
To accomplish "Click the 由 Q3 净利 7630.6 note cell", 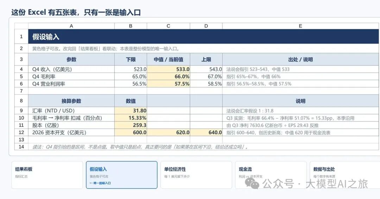I will point(300,125).
